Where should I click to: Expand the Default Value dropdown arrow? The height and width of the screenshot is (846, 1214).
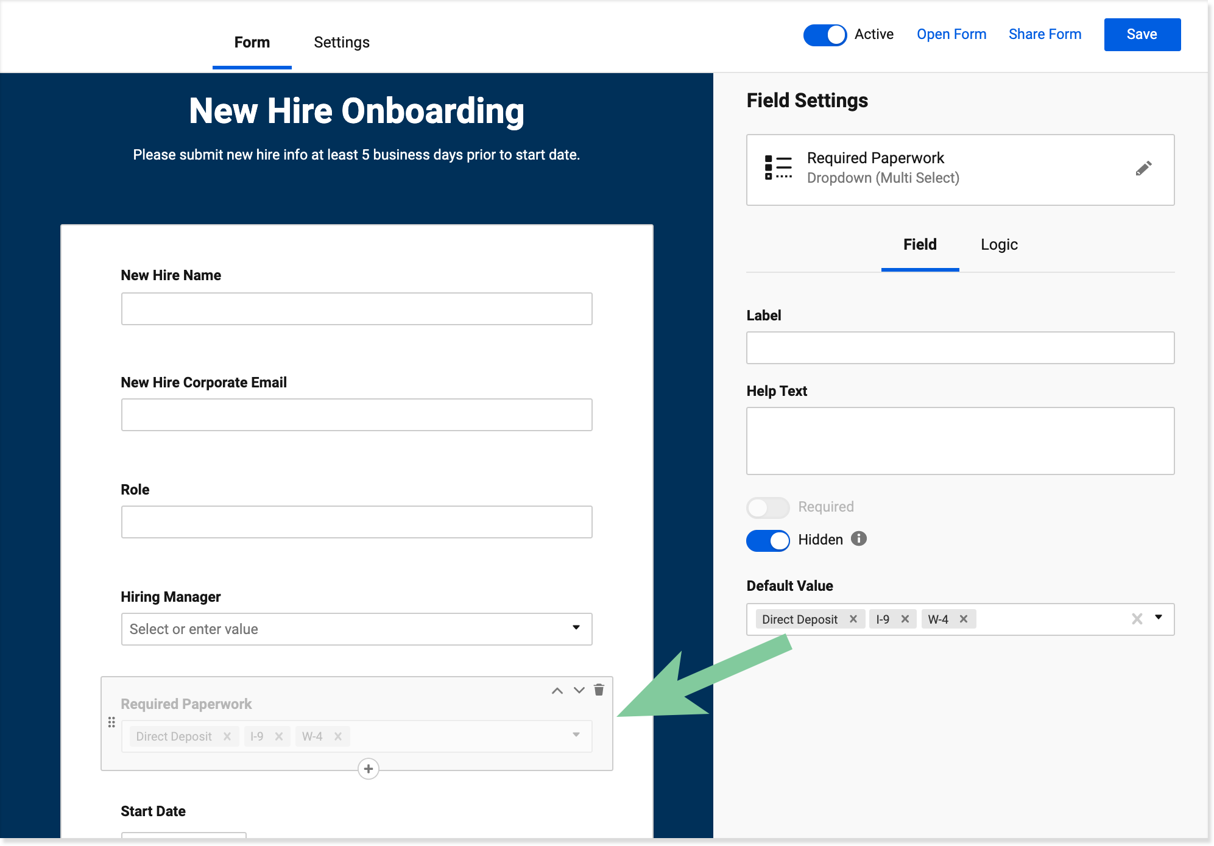pyautogui.click(x=1159, y=618)
